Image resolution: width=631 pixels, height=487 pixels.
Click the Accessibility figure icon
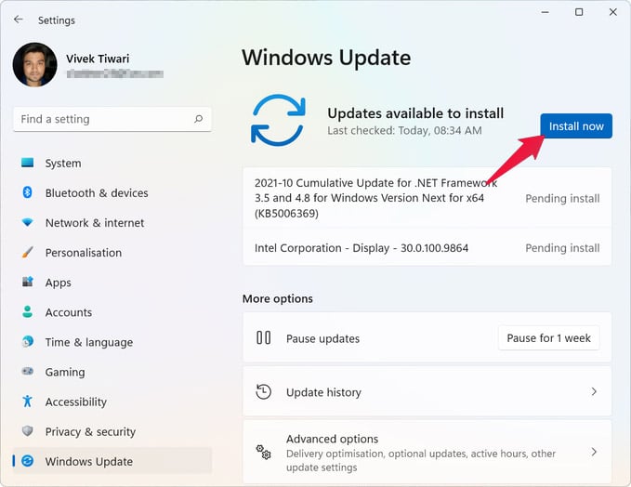pos(27,401)
